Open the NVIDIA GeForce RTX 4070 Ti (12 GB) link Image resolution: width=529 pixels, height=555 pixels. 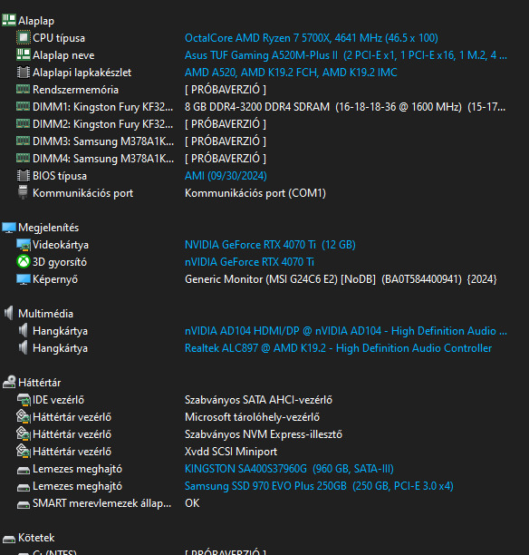270,245
